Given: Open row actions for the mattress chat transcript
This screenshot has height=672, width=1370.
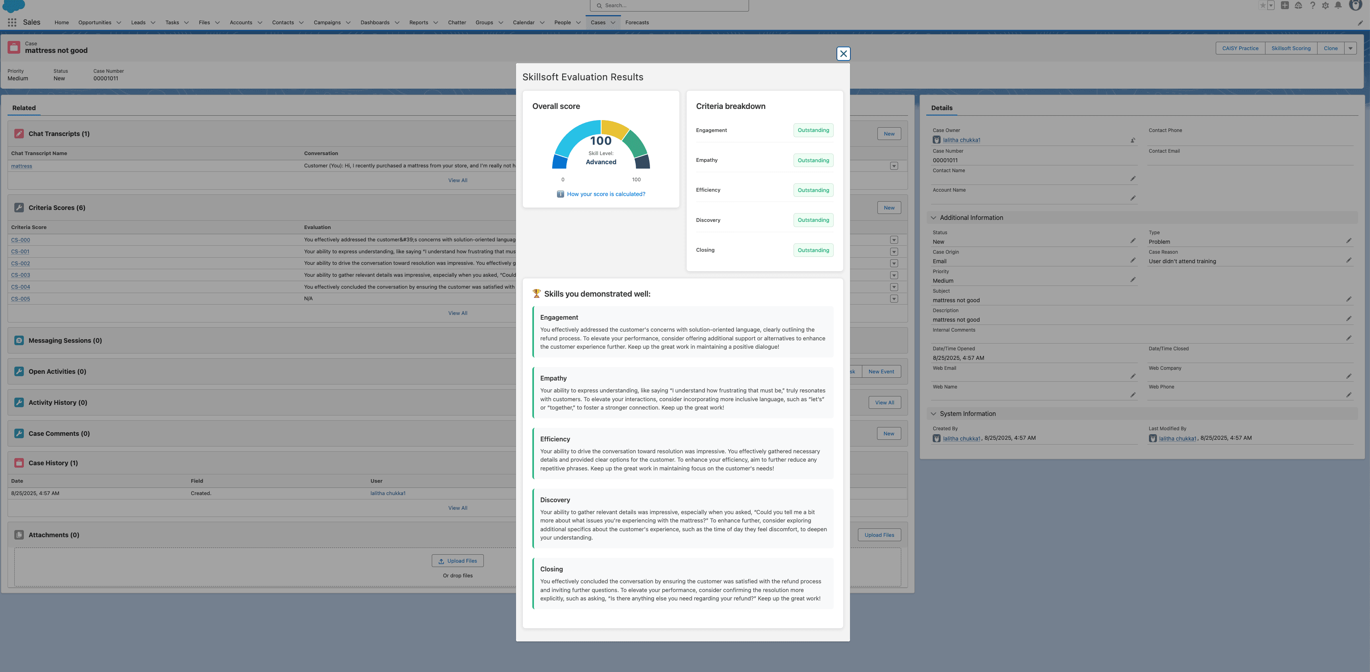Looking at the screenshot, I should coord(894,166).
